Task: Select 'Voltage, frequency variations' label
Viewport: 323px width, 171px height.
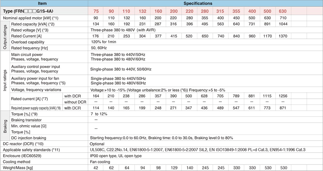Action: tap(36, 90)
